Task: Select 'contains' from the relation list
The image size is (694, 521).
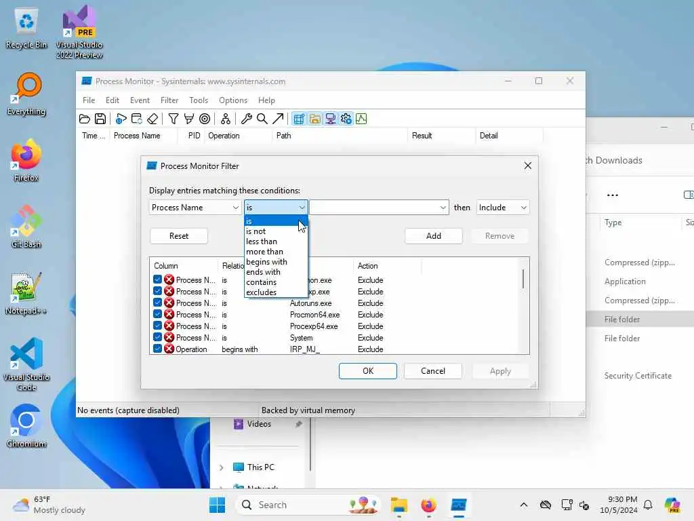Action: click(x=275, y=282)
